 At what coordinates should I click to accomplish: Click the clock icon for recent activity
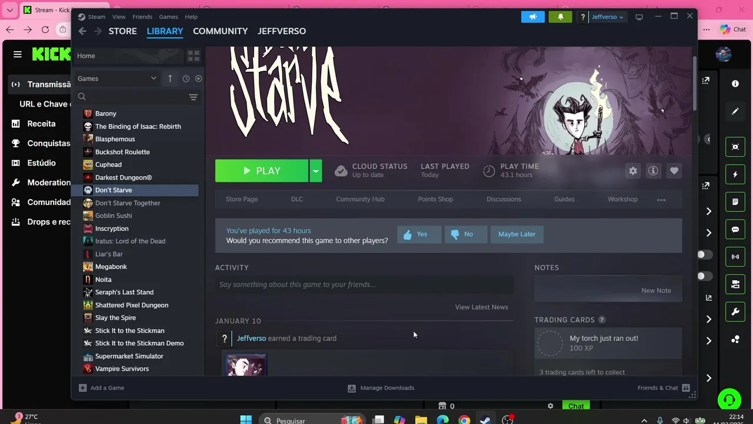pos(186,78)
